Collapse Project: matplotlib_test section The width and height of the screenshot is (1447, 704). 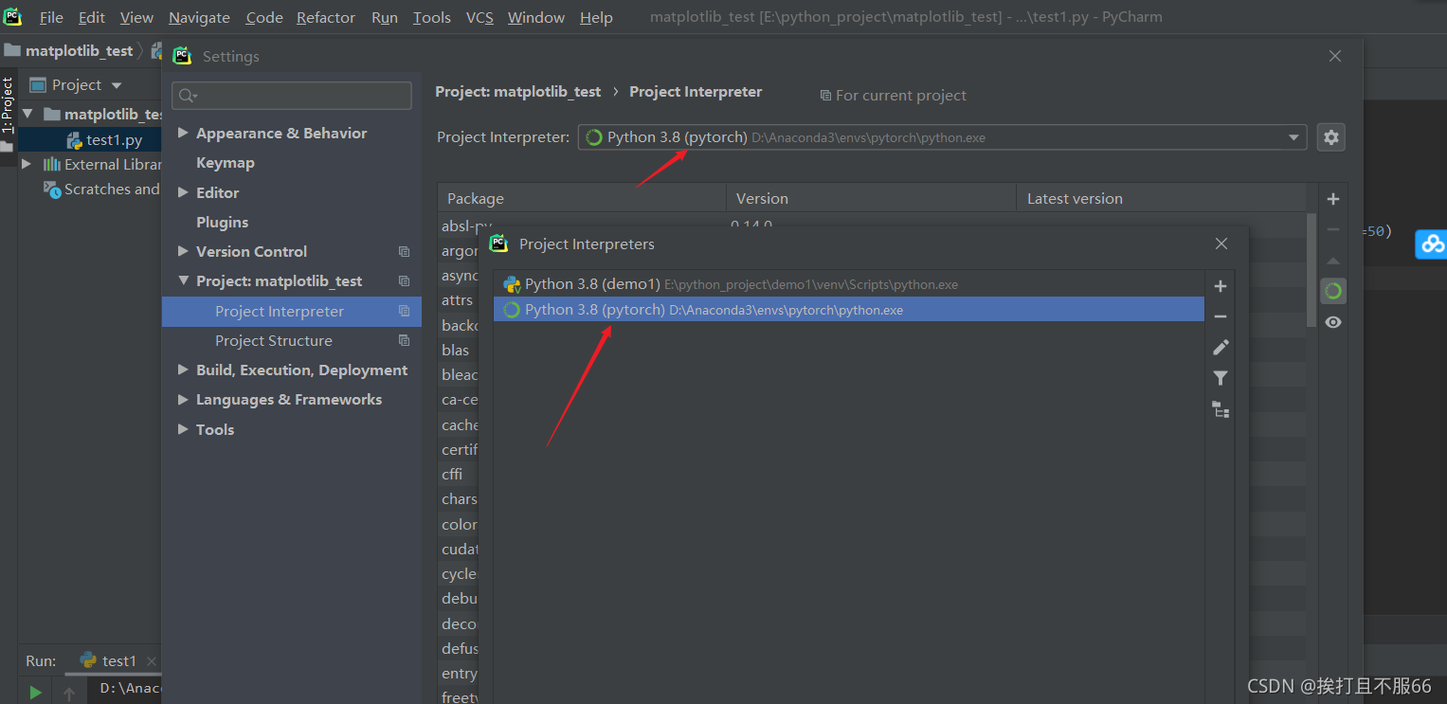click(x=183, y=281)
